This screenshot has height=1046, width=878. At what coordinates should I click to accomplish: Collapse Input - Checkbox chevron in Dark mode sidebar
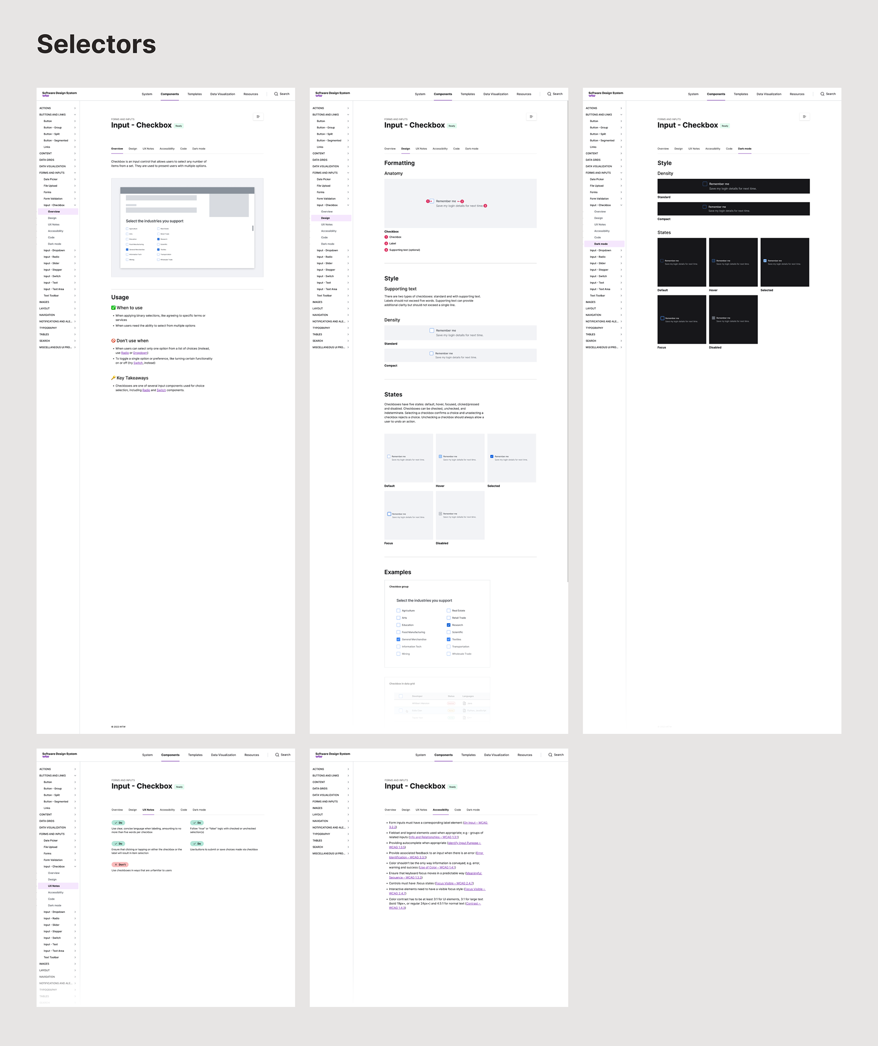[x=621, y=205]
